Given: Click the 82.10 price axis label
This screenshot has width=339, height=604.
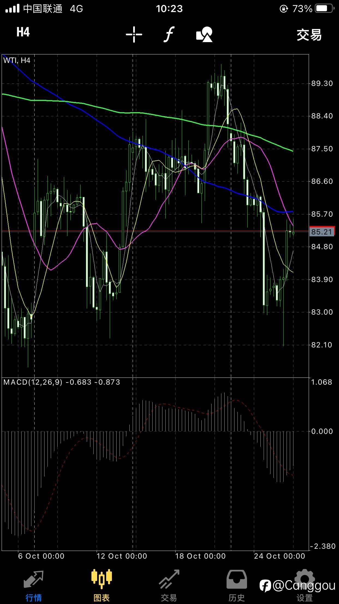Looking at the screenshot, I should (x=322, y=345).
